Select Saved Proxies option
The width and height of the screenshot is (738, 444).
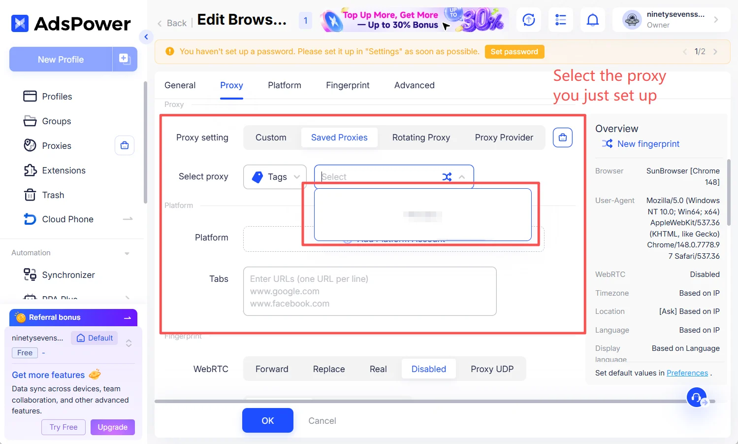click(339, 137)
